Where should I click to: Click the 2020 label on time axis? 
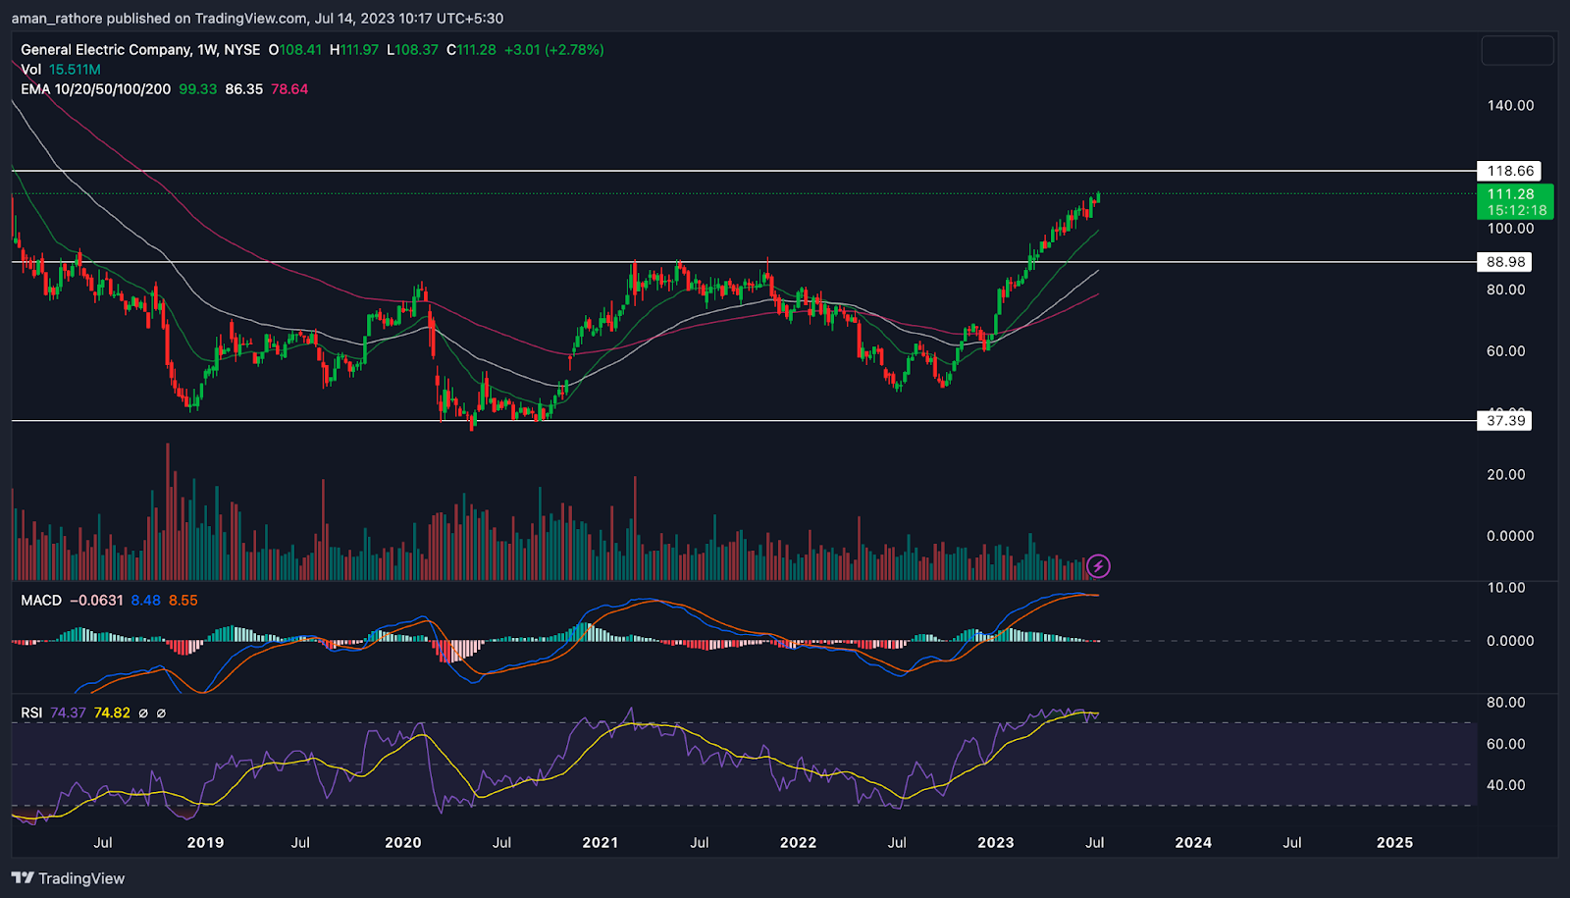click(403, 842)
